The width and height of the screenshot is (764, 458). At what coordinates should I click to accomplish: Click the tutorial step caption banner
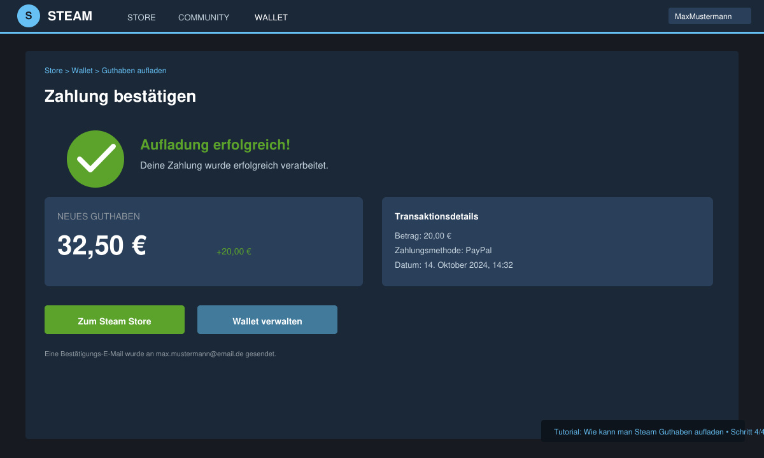coord(643,431)
